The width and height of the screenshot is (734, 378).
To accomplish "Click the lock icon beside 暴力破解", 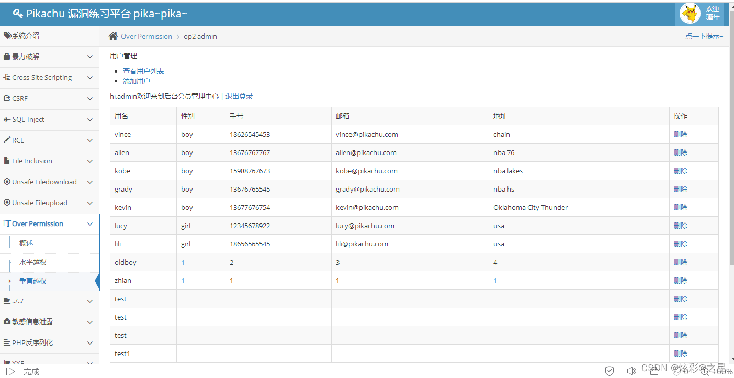I will [7, 56].
